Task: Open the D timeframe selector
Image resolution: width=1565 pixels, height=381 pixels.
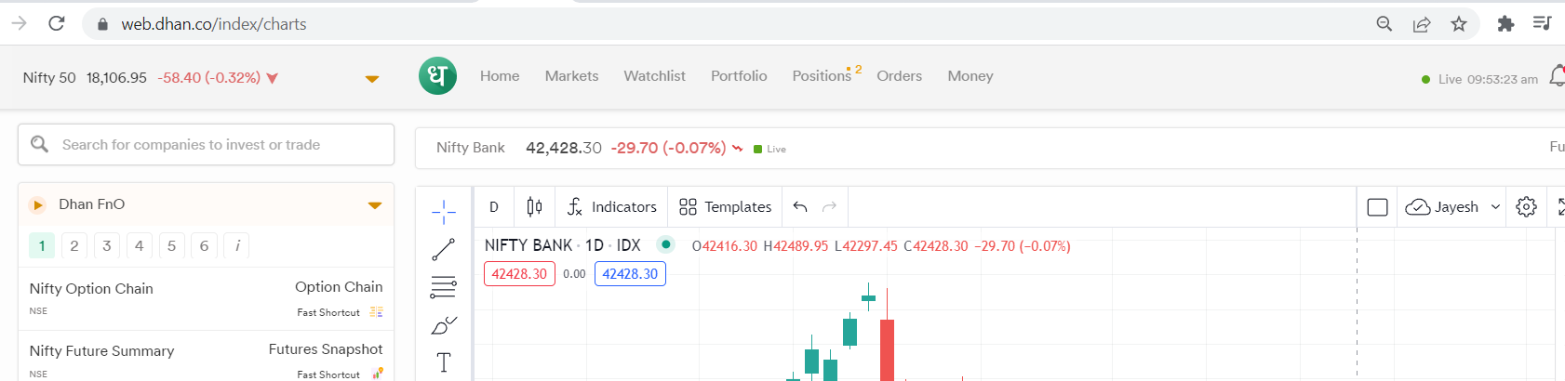Action: tap(494, 207)
